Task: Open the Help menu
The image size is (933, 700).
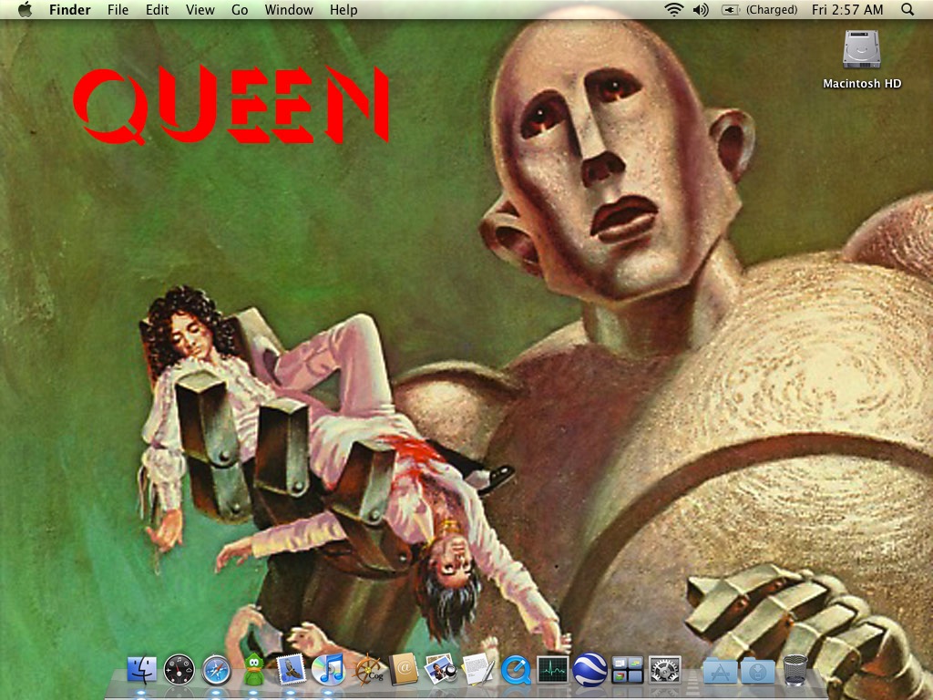Action: [343, 9]
